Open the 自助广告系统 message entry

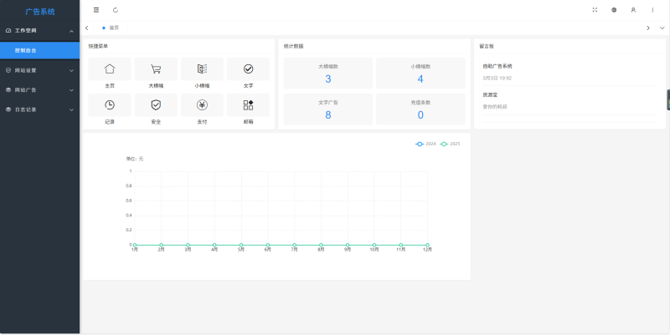(497, 65)
